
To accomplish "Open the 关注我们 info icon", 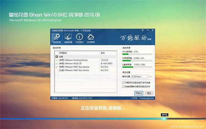I will click(x=80, y=38).
